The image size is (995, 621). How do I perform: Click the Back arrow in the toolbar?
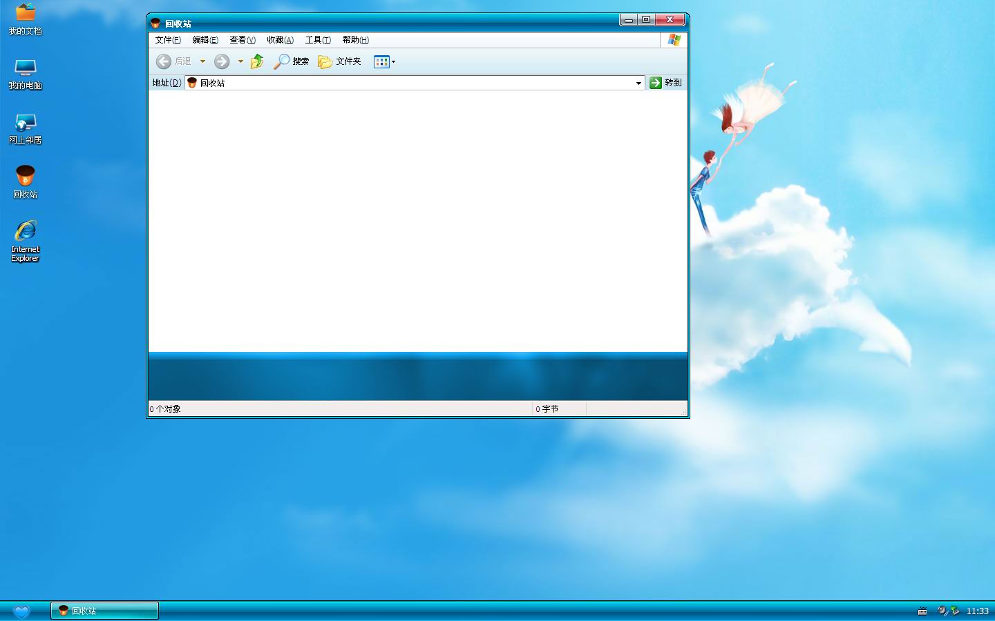point(164,61)
